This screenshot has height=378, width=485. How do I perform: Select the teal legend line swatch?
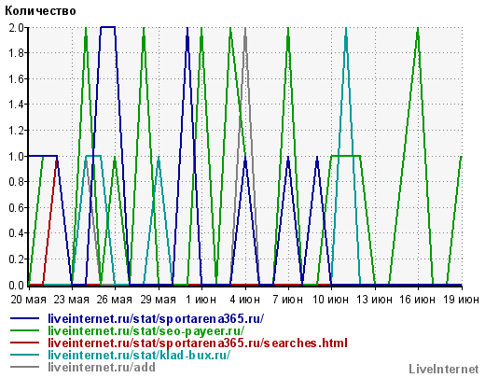25,355
